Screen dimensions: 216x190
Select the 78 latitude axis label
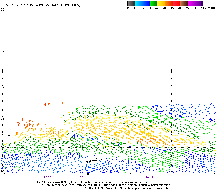tap(2, 52)
